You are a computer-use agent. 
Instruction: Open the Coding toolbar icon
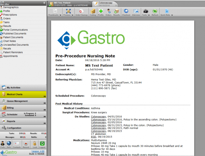click(x=93, y=12)
